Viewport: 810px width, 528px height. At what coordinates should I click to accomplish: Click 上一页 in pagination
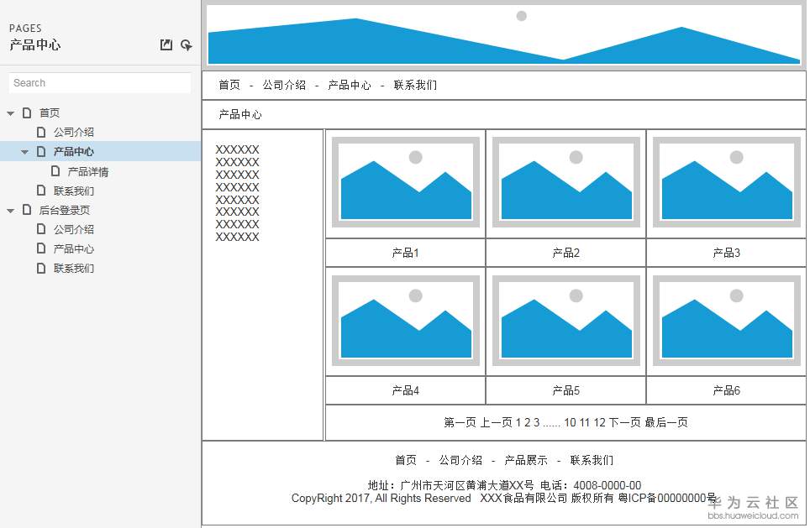(497, 423)
